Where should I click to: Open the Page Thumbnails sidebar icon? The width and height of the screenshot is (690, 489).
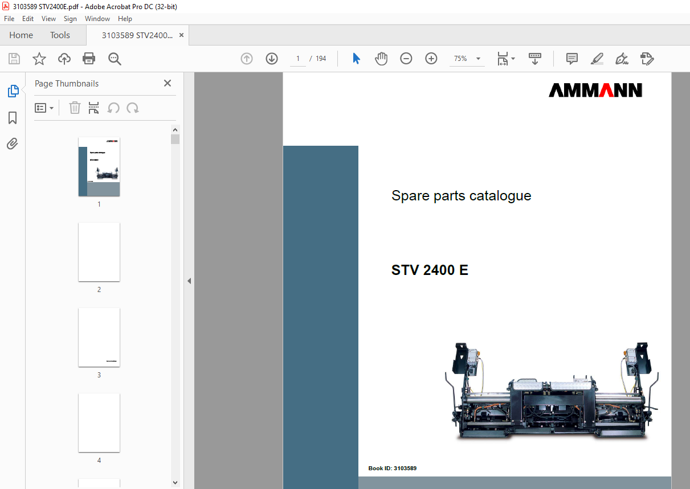[13, 91]
